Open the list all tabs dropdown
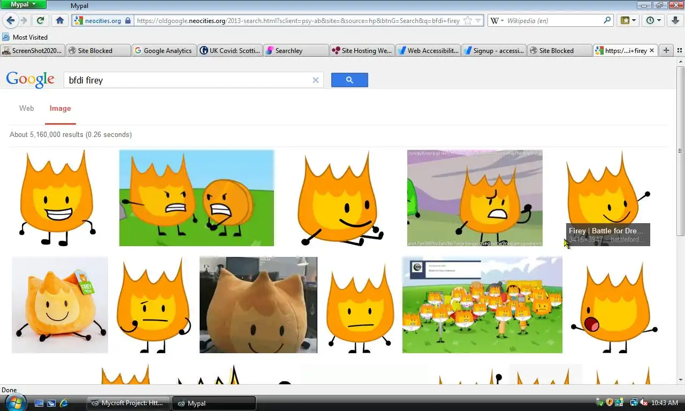The image size is (685, 411). coord(679,50)
